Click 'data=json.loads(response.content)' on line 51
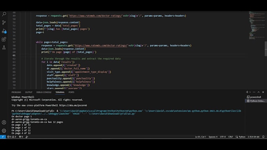This screenshot has height=150, width=267. click(x=58, y=22)
